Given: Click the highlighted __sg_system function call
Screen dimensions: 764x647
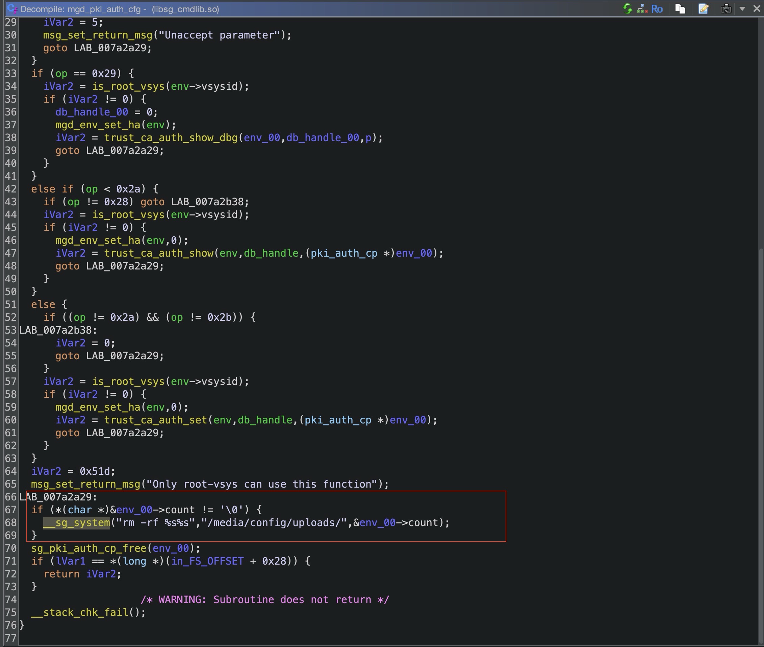Looking at the screenshot, I should [x=76, y=523].
